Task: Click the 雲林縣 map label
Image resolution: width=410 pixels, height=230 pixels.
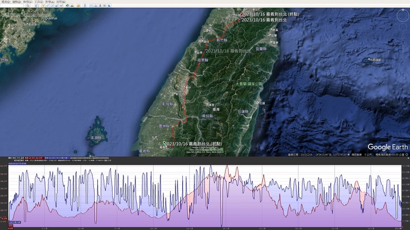Action: 164,126
